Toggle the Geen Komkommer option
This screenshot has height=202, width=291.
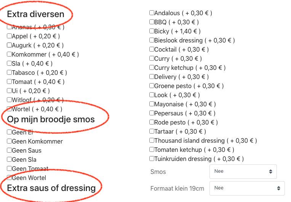coord(10,141)
